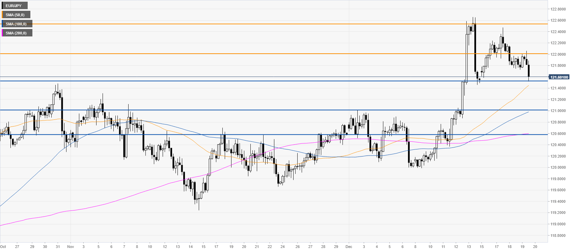The width and height of the screenshot is (576, 251).
Task: Click the 120.8000 price axis label
Action: [558, 122]
